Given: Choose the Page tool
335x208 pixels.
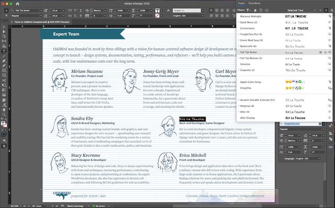Looking at the screenshot, I should pos(4,36).
